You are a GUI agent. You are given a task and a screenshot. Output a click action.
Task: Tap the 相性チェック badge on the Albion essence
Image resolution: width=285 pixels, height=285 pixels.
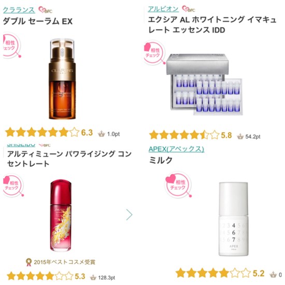pos(154,53)
